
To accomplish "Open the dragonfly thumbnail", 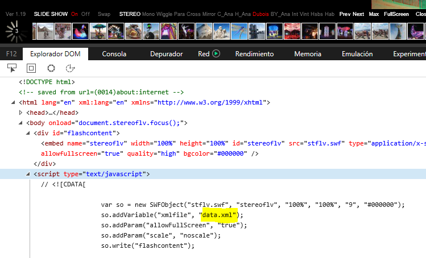I will (x=239, y=31).
